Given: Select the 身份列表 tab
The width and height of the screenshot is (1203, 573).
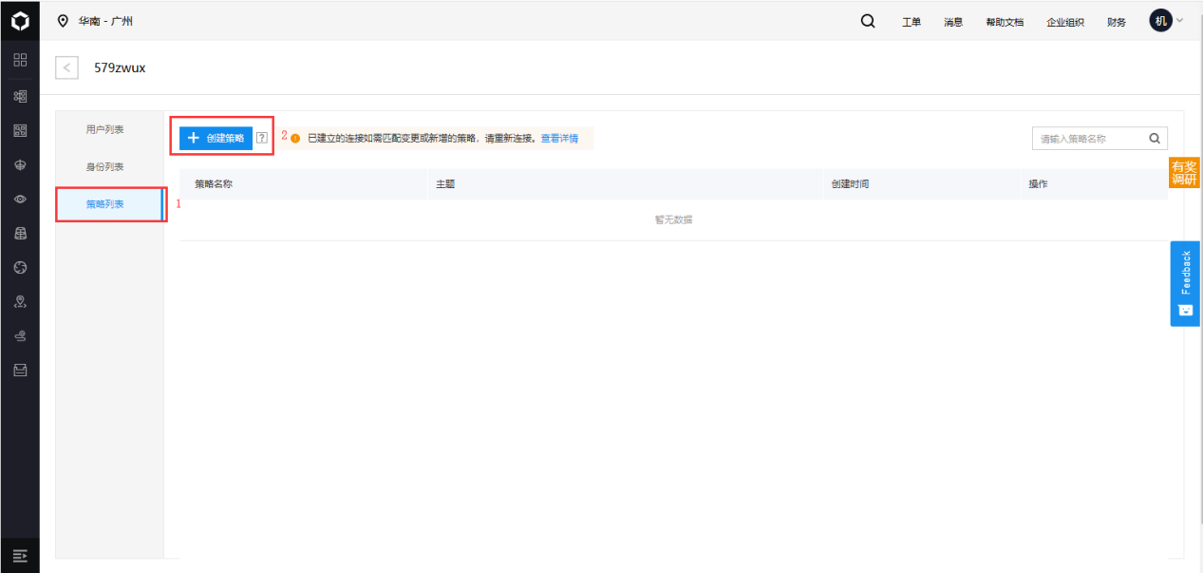Looking at the screenshot, I should tap(104, 166).
